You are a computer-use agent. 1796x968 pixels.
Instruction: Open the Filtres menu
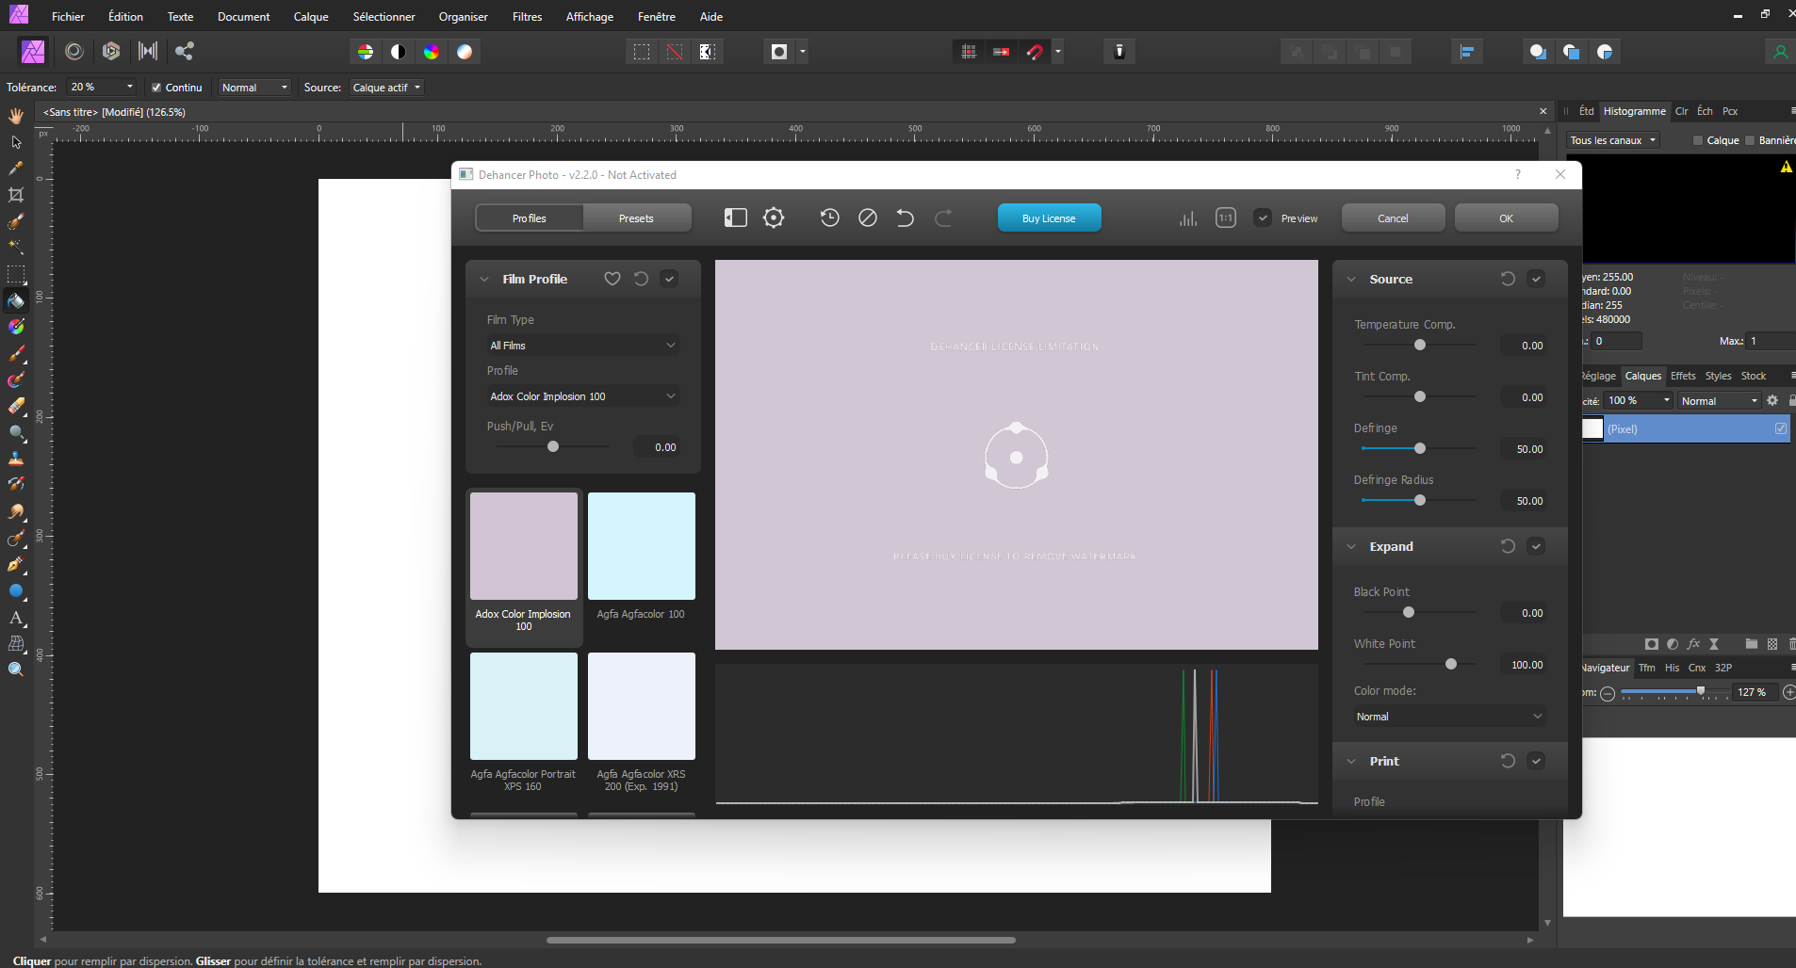(527, 16)
